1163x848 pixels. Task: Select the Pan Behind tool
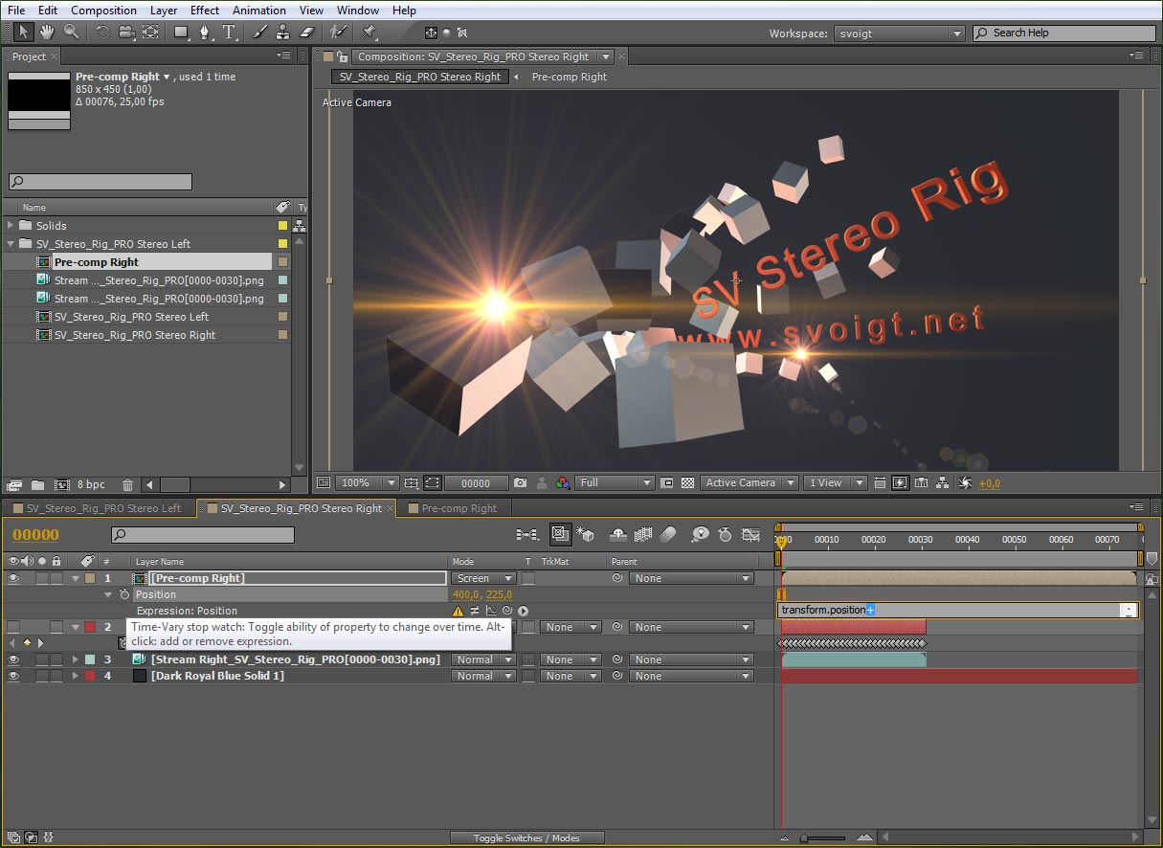[x=150, y=32]
